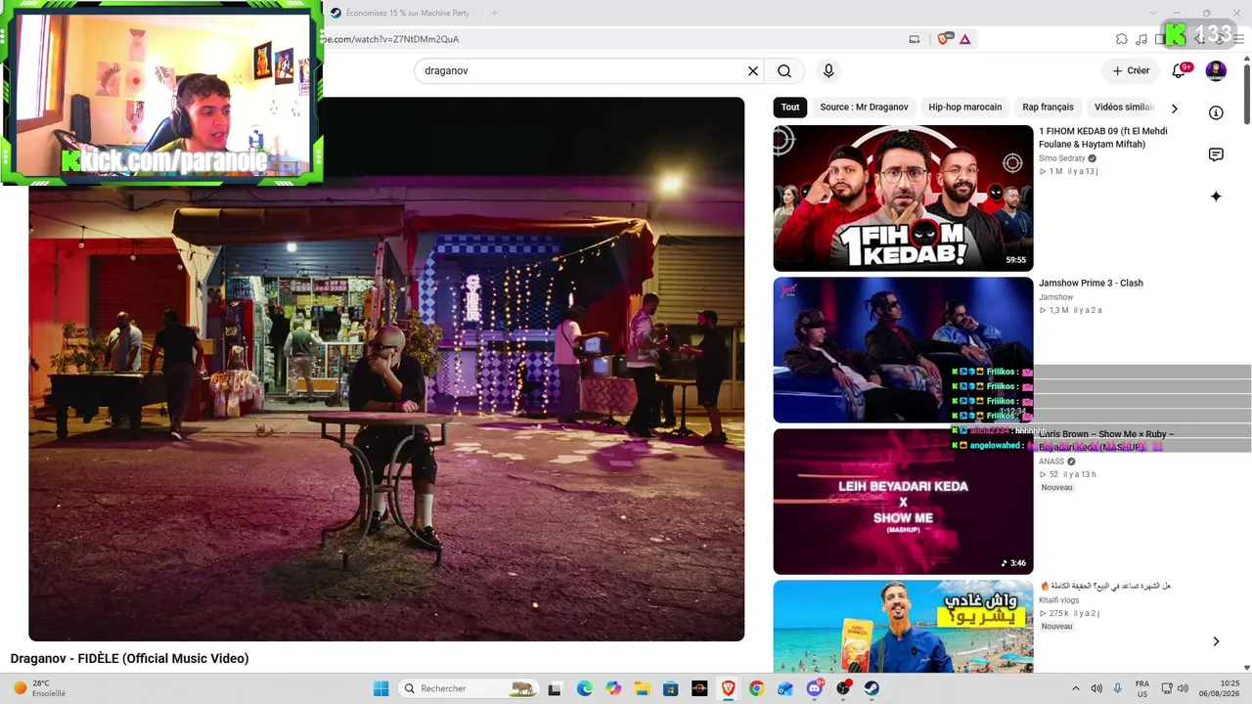Viewport: 1252px width, 704px height.
Task: Select the "Vidéos similaires" filter chip
Action: pyautogui.click(x=1124, y=108)
